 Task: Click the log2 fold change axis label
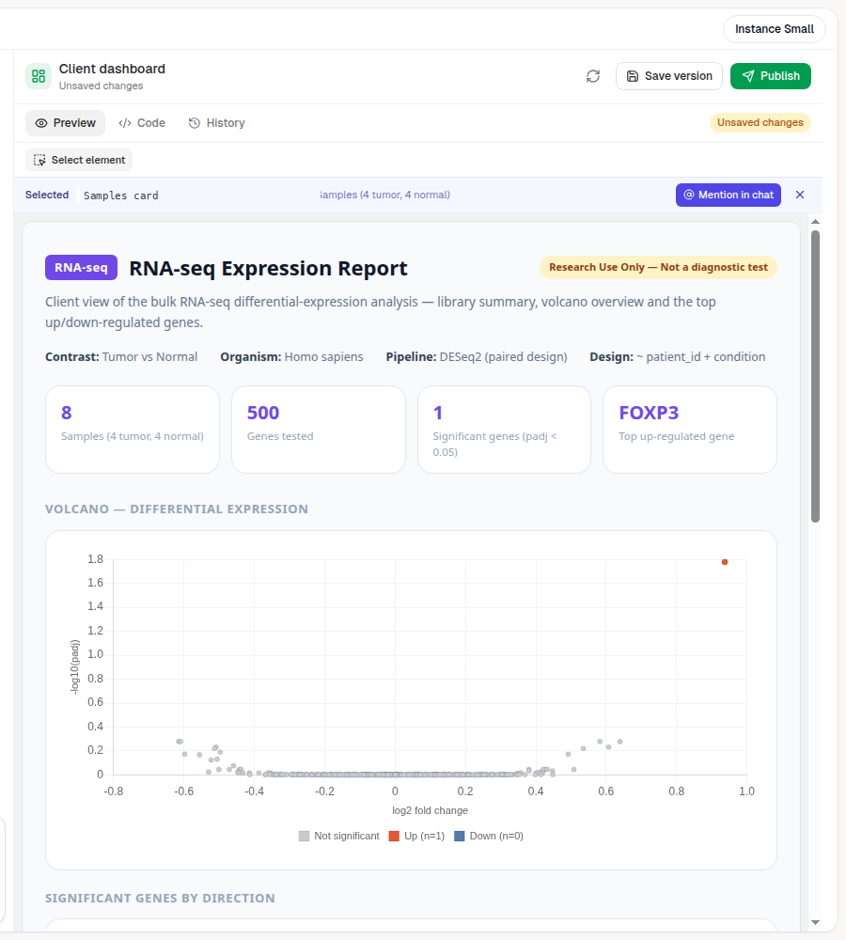click(x=430, y=810)
